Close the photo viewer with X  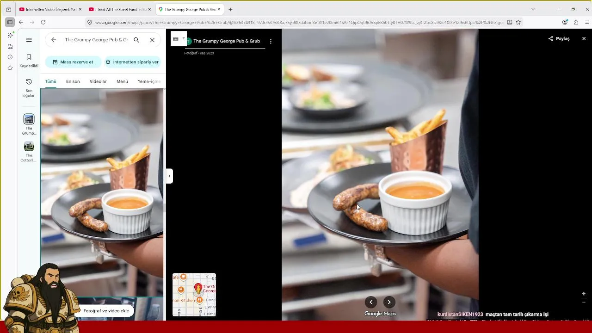(x=584, y=39)
